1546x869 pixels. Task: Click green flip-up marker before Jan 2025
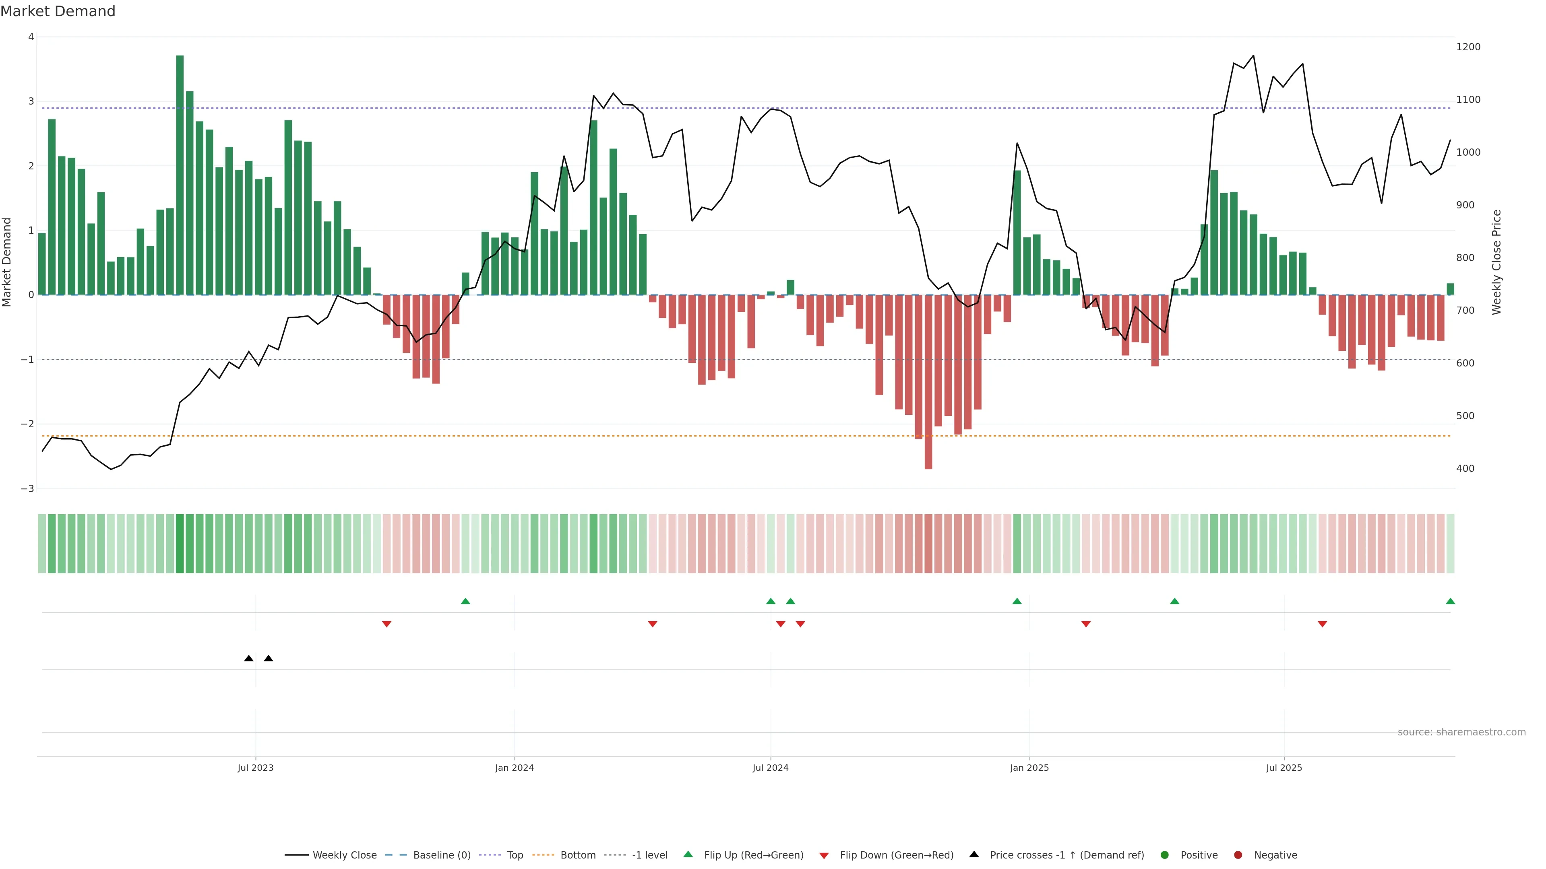[x=1017, y=601]
